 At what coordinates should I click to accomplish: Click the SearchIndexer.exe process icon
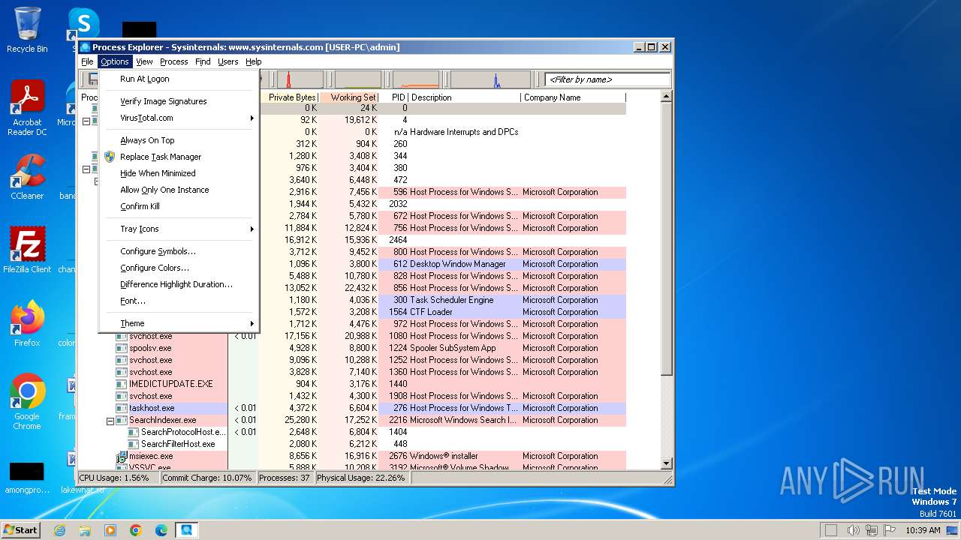(121, 420)
